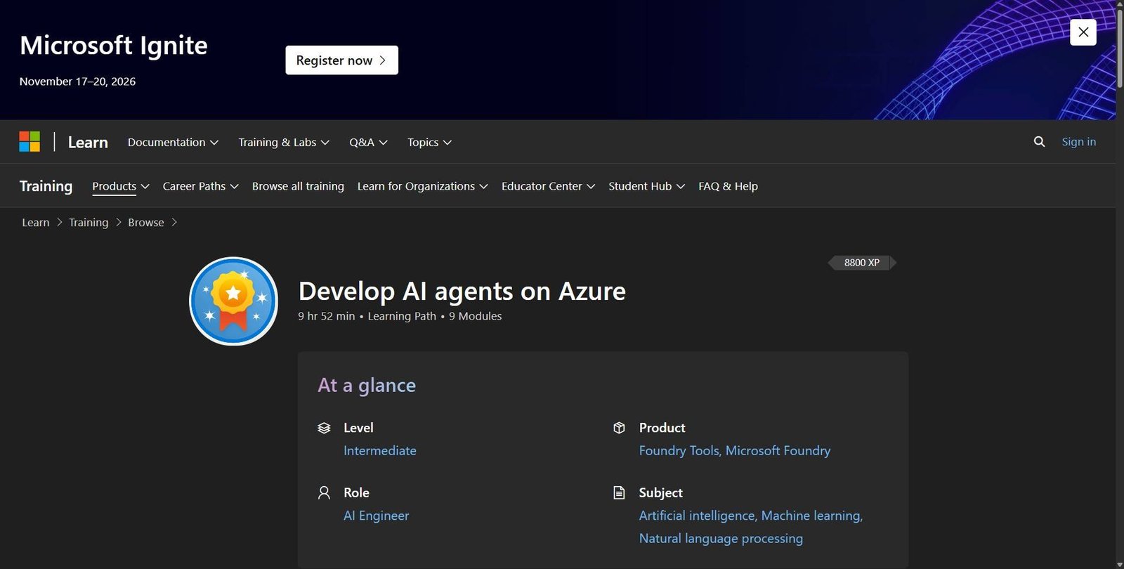This screenshot has width=1124, height=569.
Task: Open Learn for Organizations dropdown
Action: 422,186
